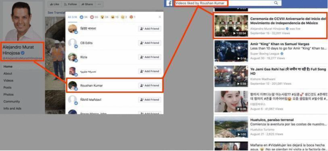Open Ceremonia de CCVIII Aniversario video title
Viewport: 328px width, 151px height.
click(x=288, y=21)
